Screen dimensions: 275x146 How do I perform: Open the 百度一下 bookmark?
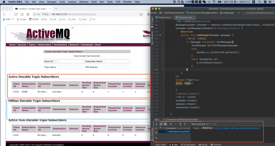pos(8,20)
